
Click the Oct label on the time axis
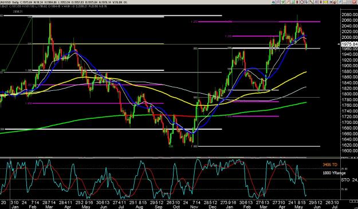[x=176, y=207]
